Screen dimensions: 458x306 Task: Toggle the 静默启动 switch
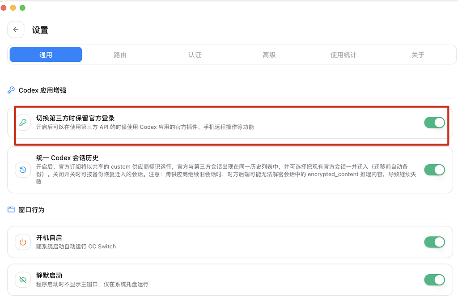coord(434,280)
